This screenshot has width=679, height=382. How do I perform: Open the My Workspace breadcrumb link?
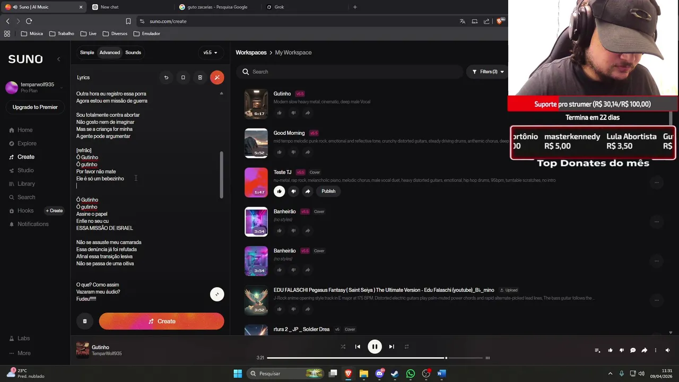pos(293,53)
